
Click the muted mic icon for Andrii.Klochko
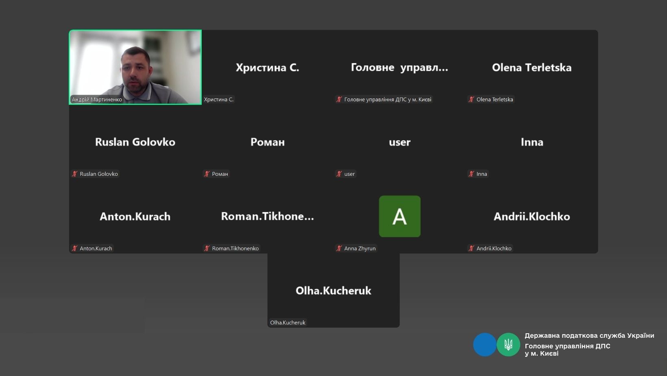(x=471, y=248)
